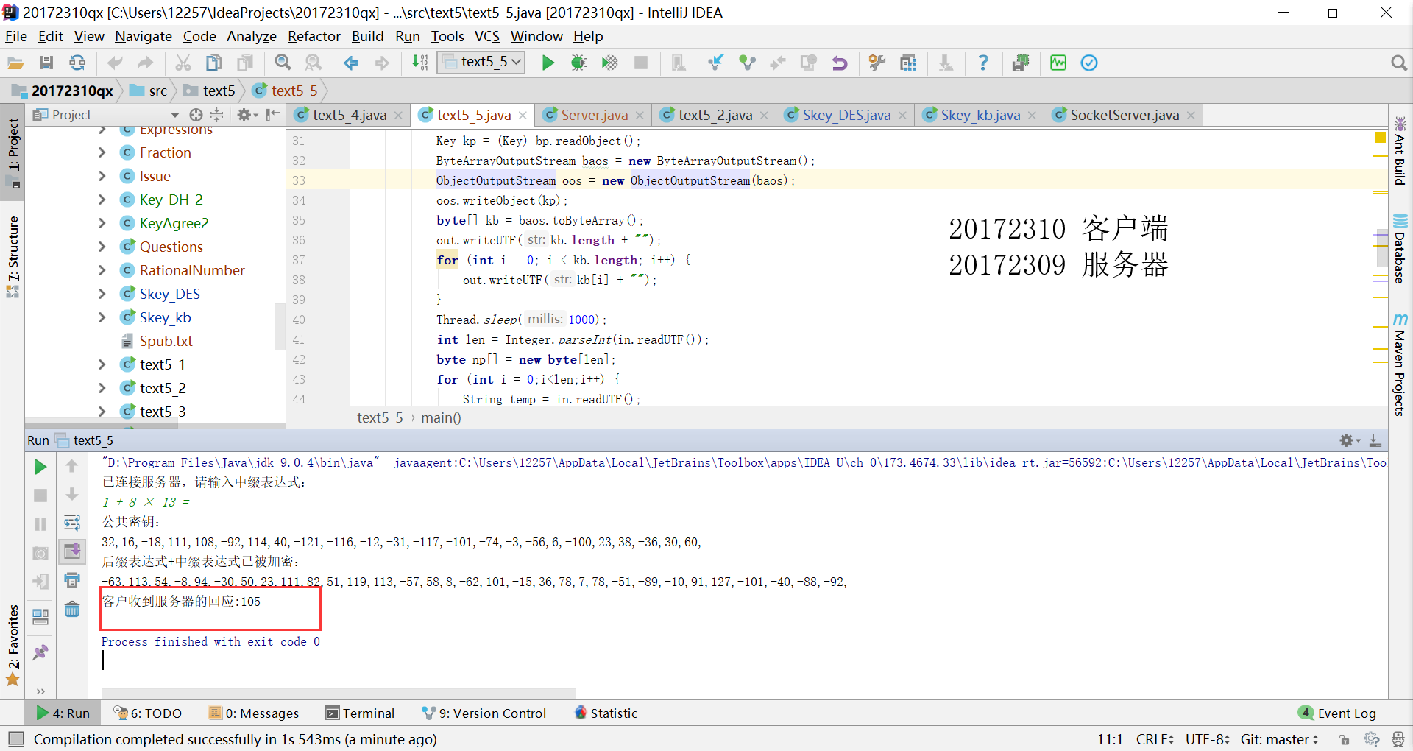Toggle the Maven Projects side panel
1413x751 pixels.
point(1400,364)
